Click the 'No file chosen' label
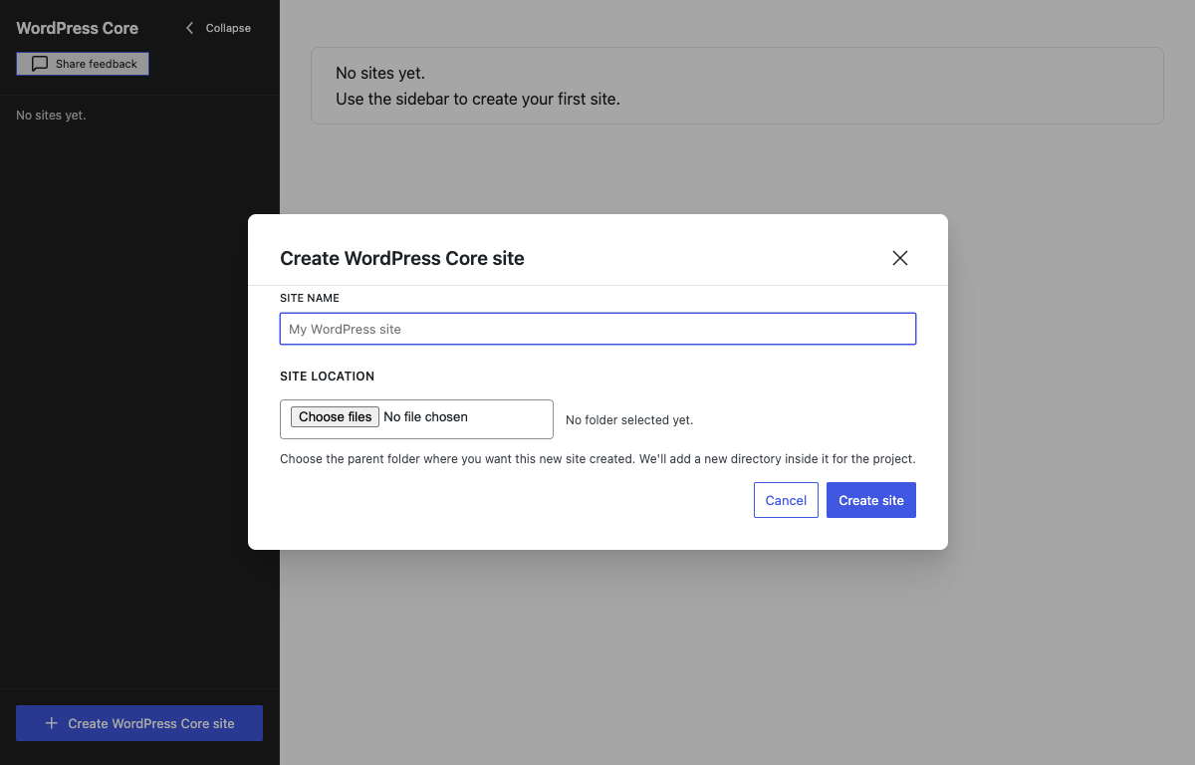This screenshot has width=1195, height=765. [x=425, y=417]
